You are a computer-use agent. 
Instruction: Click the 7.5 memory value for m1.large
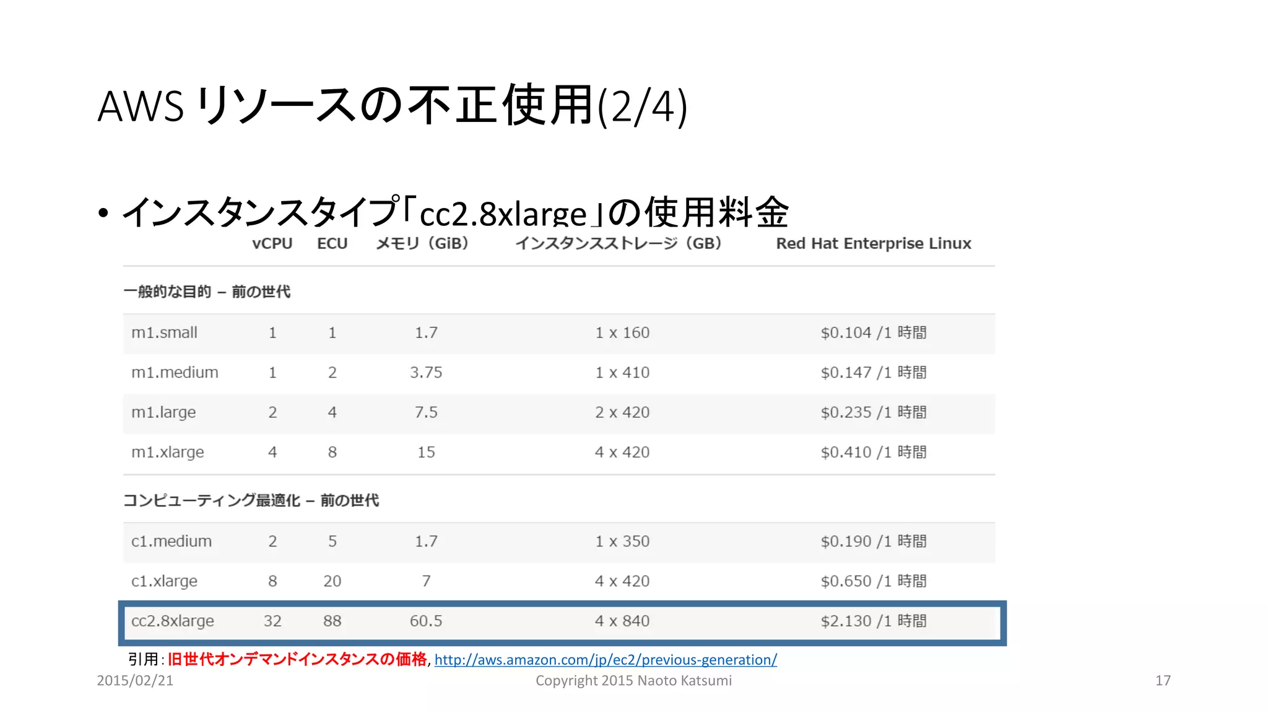(x=426, y=412)
